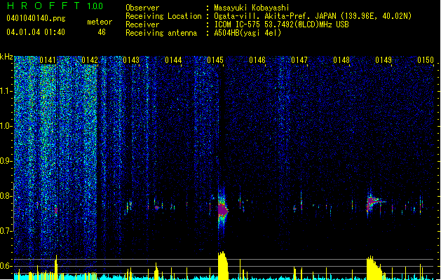The image size is (441, 280).
Task: Click the 'Receiver' field label
Action: 142,24
